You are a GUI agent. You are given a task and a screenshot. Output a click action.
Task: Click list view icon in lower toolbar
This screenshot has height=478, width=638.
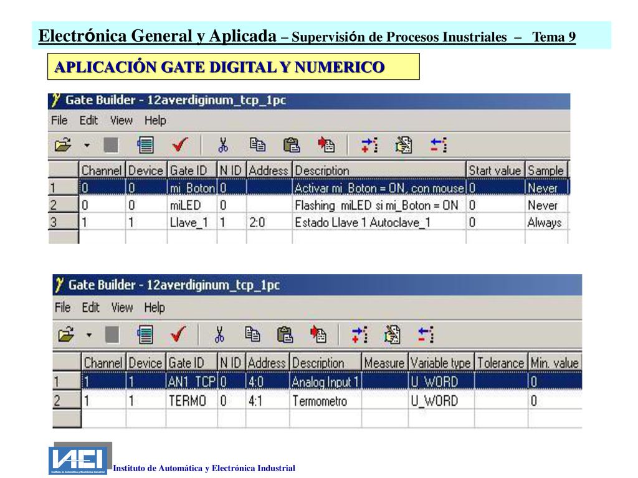(146, 335)
